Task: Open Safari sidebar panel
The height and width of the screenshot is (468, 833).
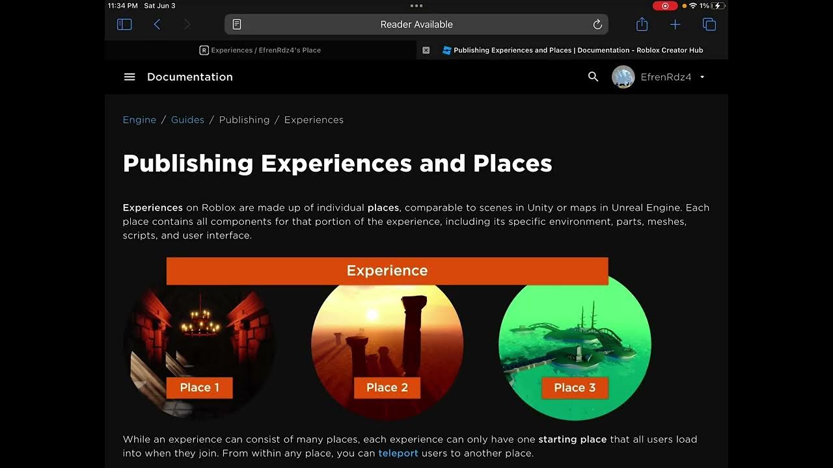Action: pyautogui.click(x=124, y=24)
